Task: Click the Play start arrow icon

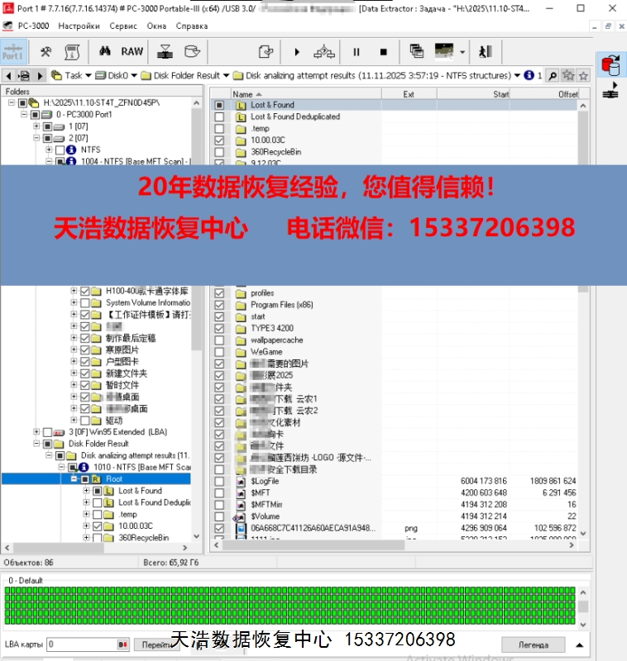Action: pos(297,52)
